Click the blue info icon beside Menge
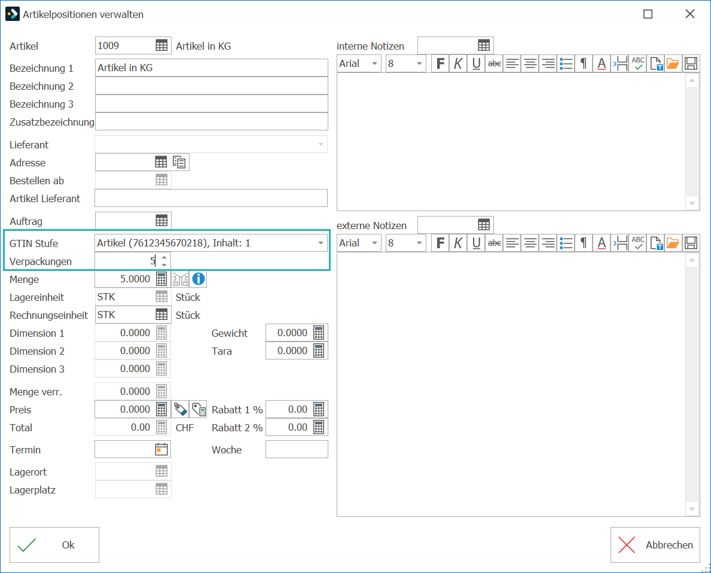 tap(198, 279)
